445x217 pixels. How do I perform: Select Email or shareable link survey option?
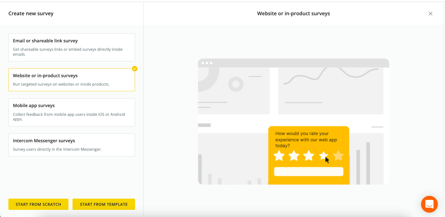[72, 47]
